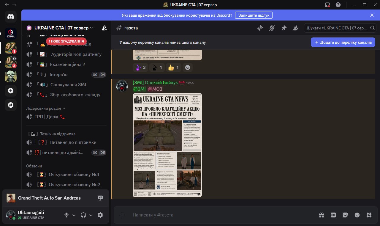Click 1 НОВЕ ЗГАДУВАННЯ pill
This screenshot has height=226, width=380.
tap(66, 41)
